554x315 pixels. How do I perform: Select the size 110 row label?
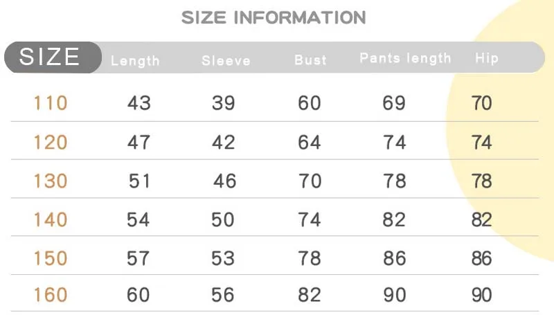(51, 103)
